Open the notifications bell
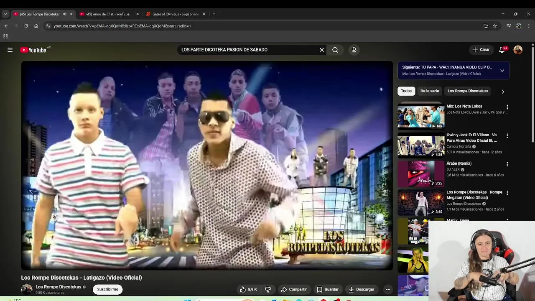The width and height of the screenshot is (535, 301). pos(502,50)
